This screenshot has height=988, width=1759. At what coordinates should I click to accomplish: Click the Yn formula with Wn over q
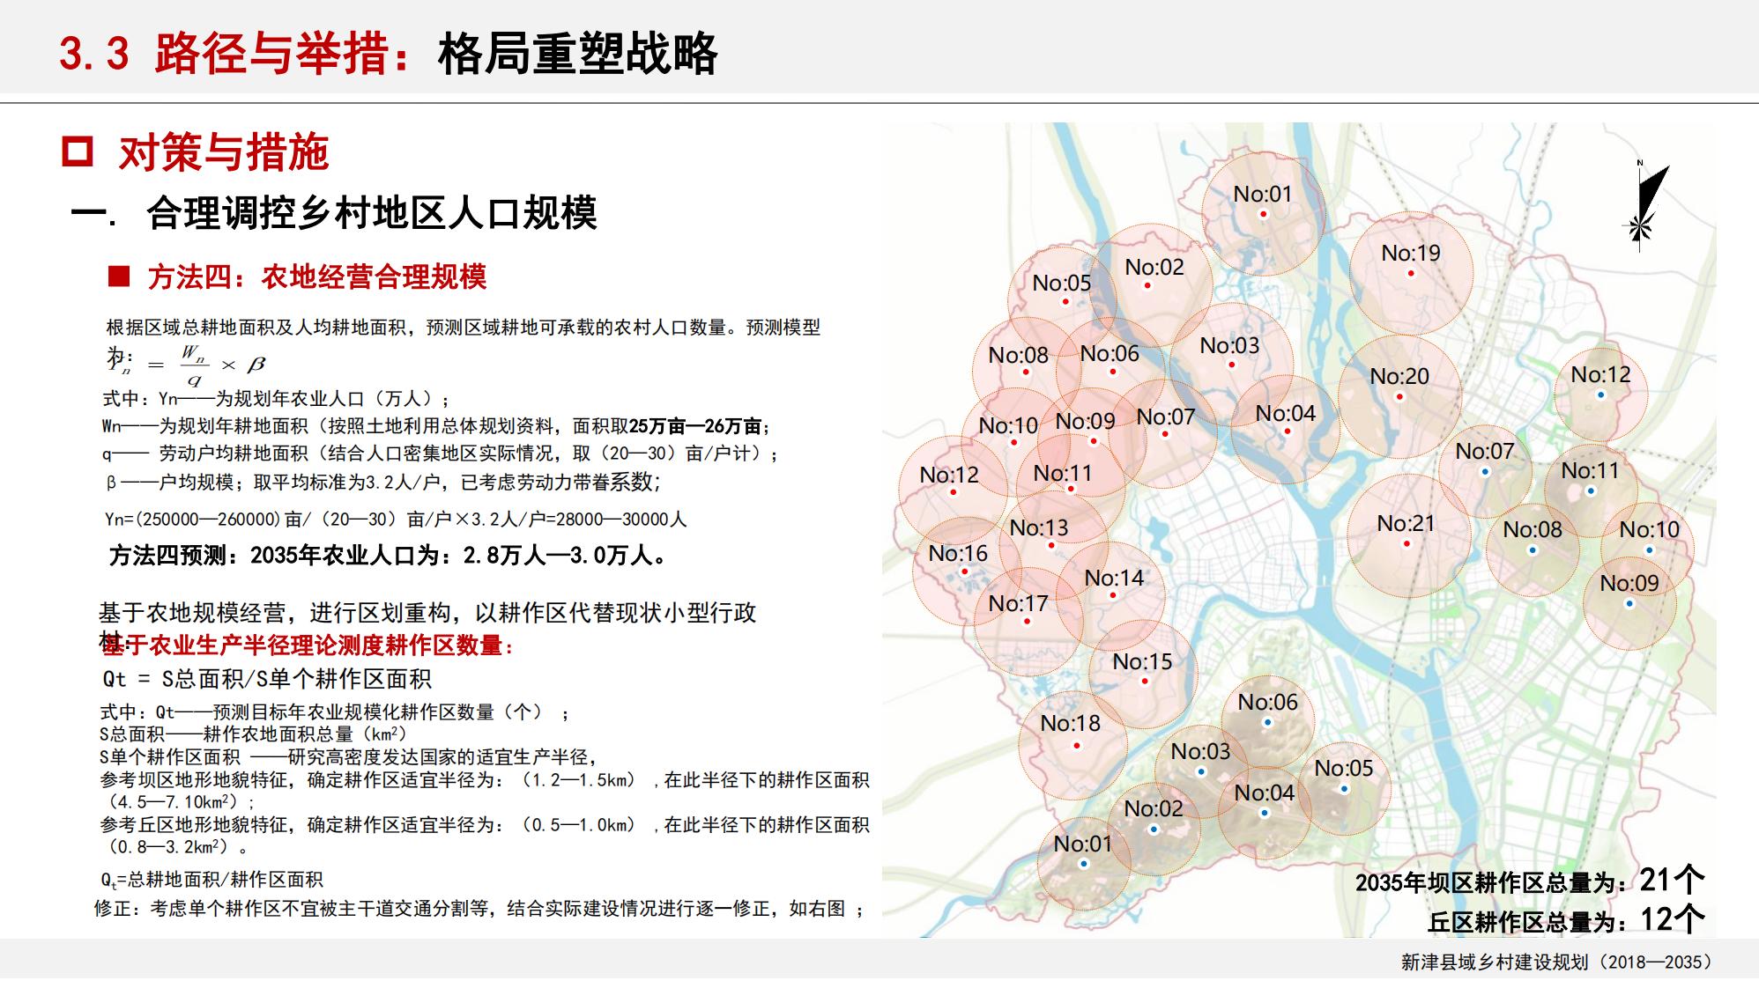click(186, 365)
